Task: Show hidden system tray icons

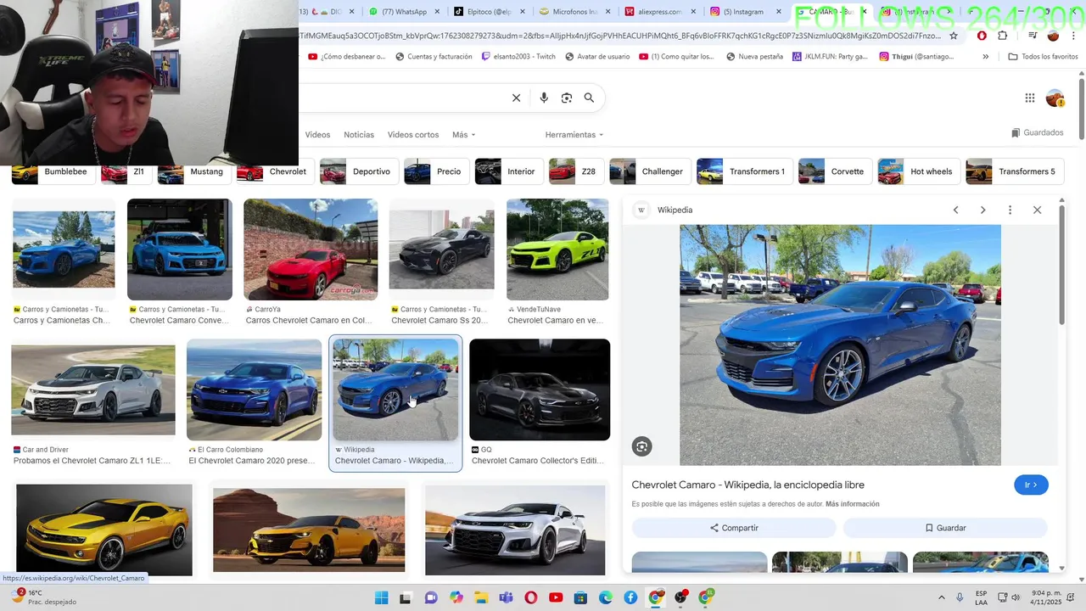Action: (941, 597)
